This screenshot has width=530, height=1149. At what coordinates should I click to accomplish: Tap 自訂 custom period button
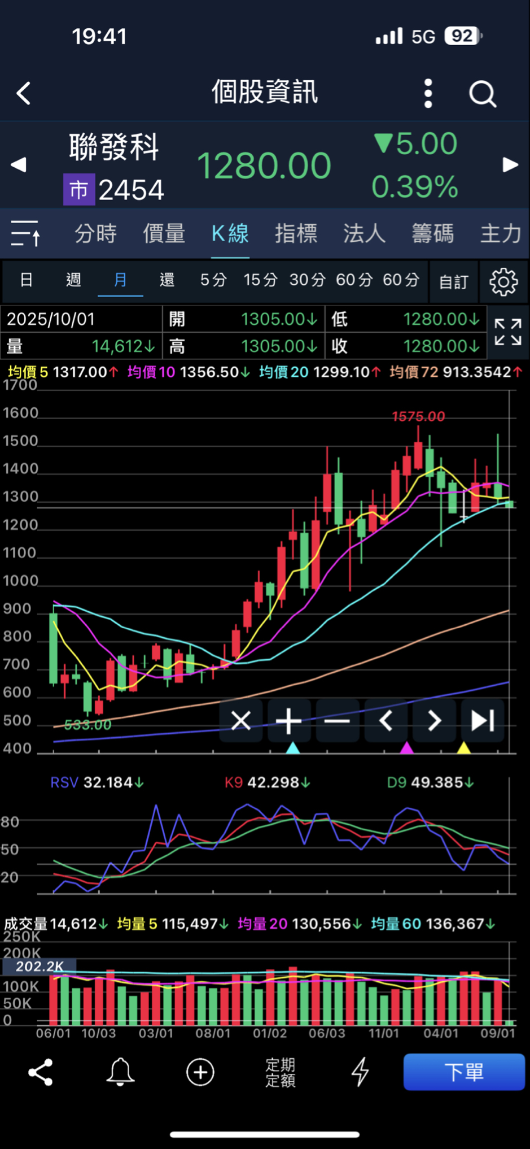click(x=454, y=281)
